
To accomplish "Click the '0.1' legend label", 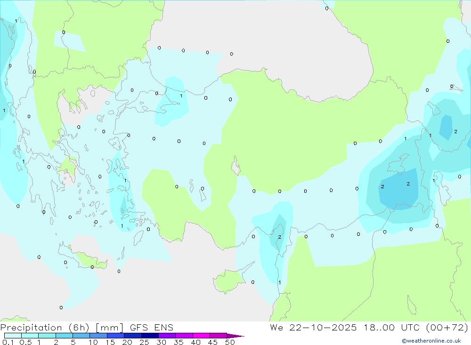I will pos(8,342).
